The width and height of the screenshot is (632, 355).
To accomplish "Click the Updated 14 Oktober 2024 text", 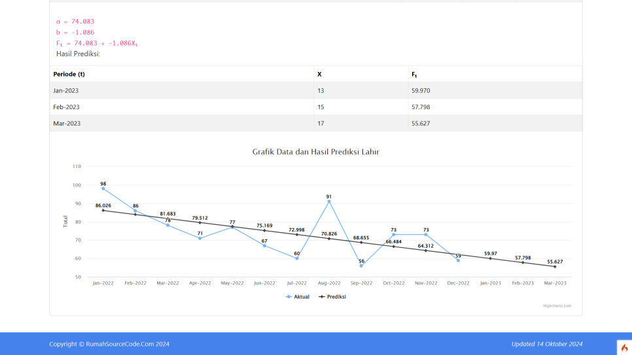I will [547, 344].
